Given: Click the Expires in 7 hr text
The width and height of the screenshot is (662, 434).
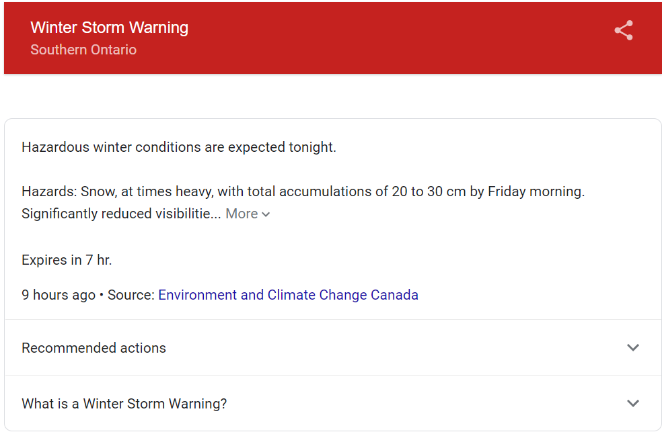Looking at the screenshot, I should (67, 260).
